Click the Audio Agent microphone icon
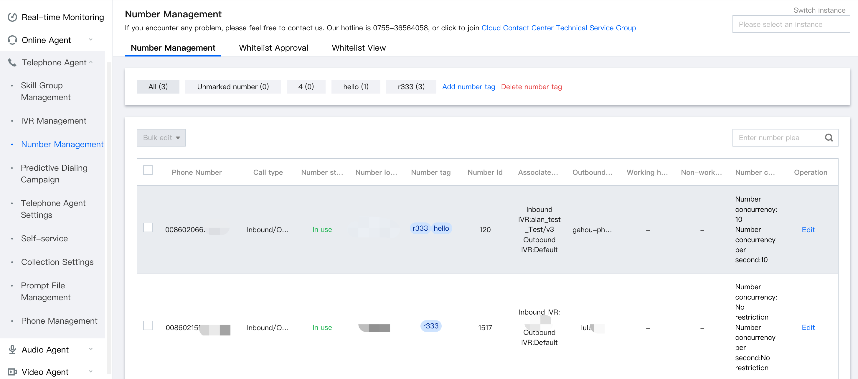This screenshot has width=858, height=379. (12, 349)
